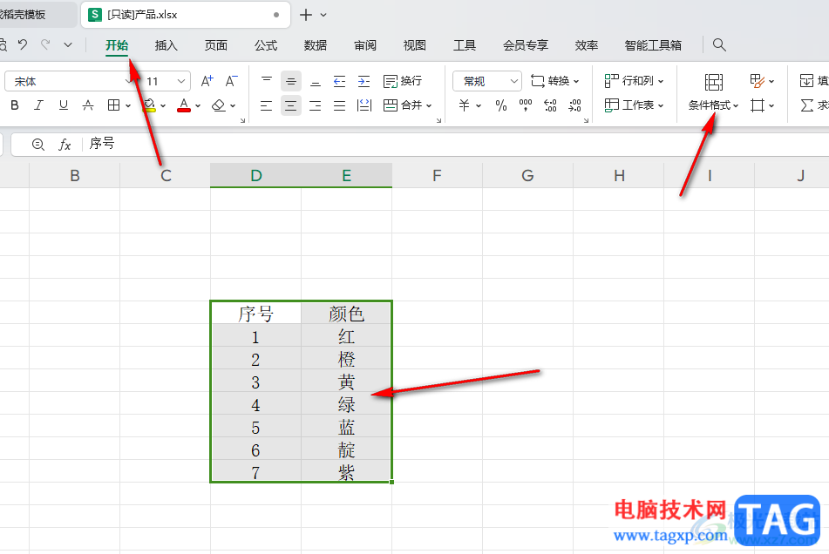The width and height of the screenshot is (829, 554).
Task: Click the Undo icon
Action: point(22,45)
